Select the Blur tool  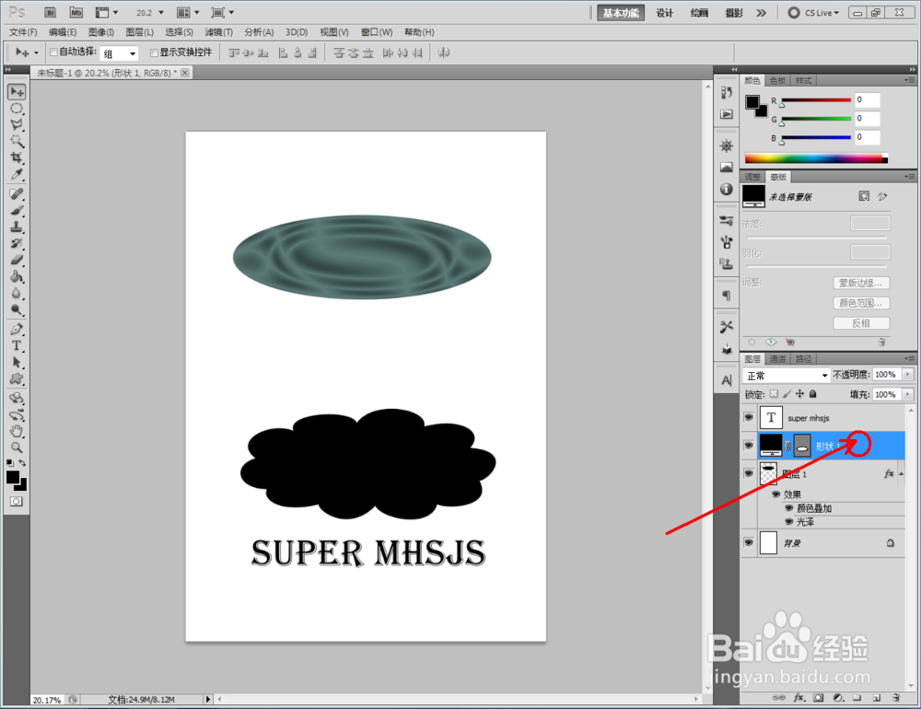point(17,293)
